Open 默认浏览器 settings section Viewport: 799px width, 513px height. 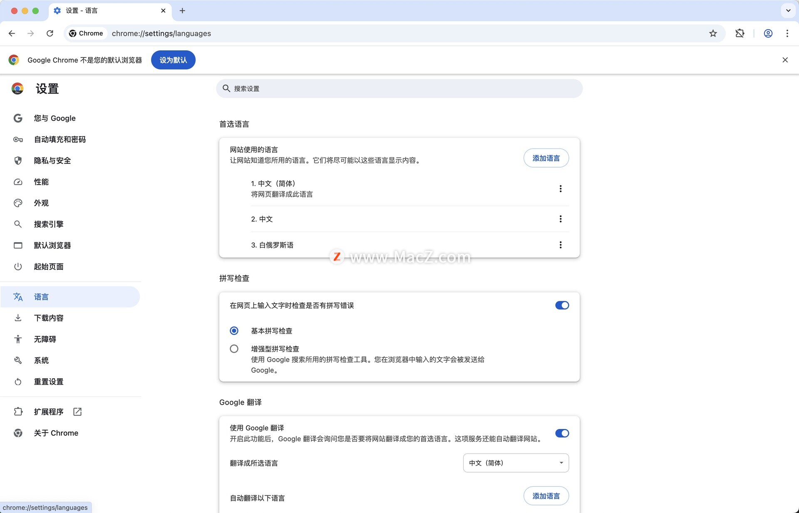point(70,245)
